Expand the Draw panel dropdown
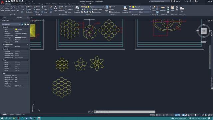This screenshot has height=120, width=213. (13, 15)
